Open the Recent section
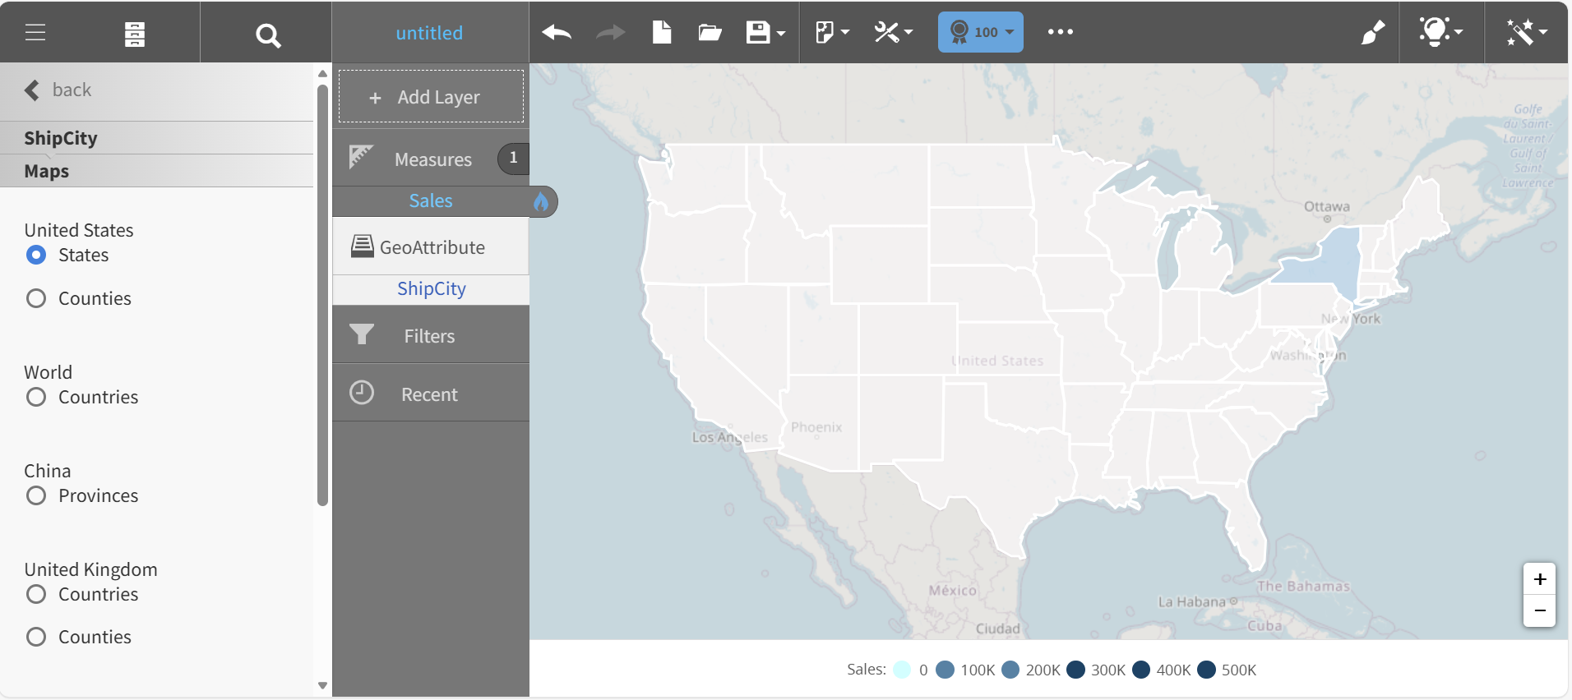 point(431,394)
